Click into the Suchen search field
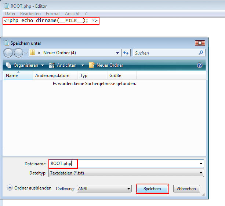The height and width of the screenshot is (206, 225). pyautogui.click(x=166, y=53)
